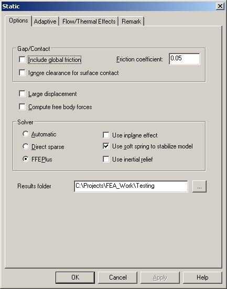Close the Static dialog window

[220, 6]
